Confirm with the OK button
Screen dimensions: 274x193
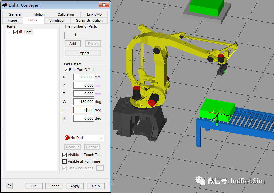[x=34, y=186]
